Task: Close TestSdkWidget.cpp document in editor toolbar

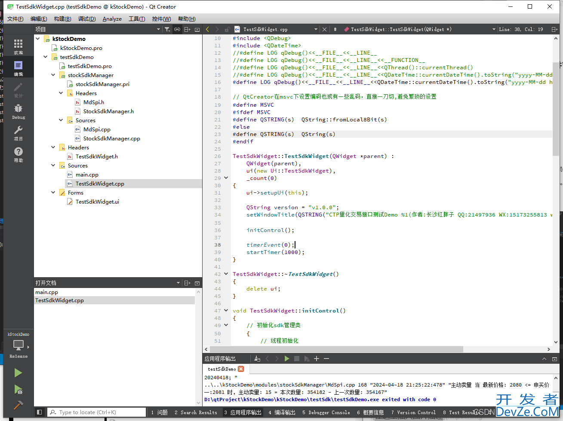Action: [x=325, y=29]
